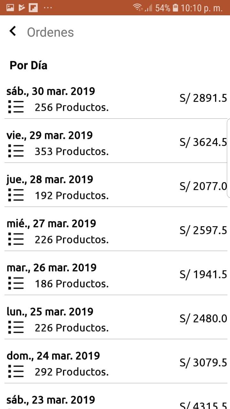Viewport: 230px width, 409px height.
Task: Tap the battery indicator in status bar
Action: (x=175, y=8)
